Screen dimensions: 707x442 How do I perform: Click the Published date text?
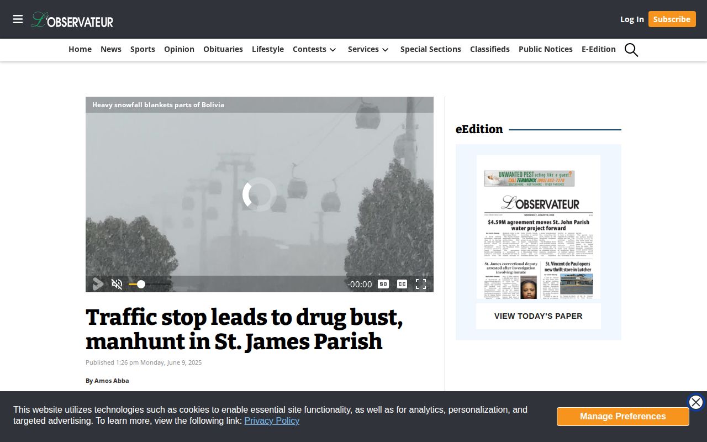click(x=144, y=362)
